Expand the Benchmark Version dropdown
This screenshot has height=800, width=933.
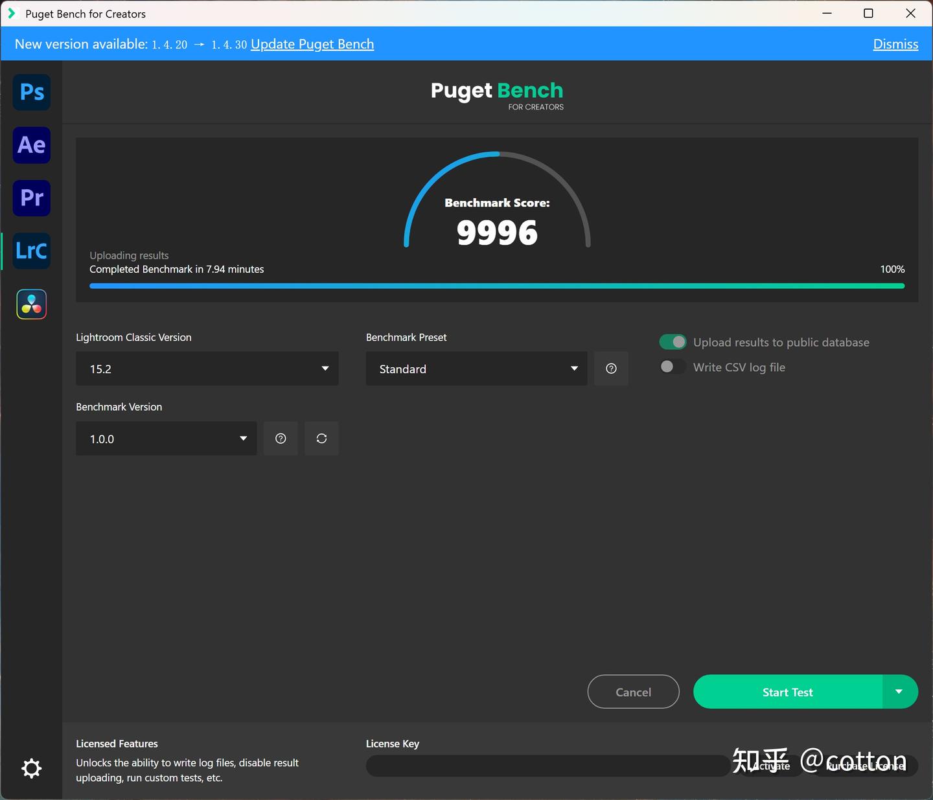tap(167, 439)
